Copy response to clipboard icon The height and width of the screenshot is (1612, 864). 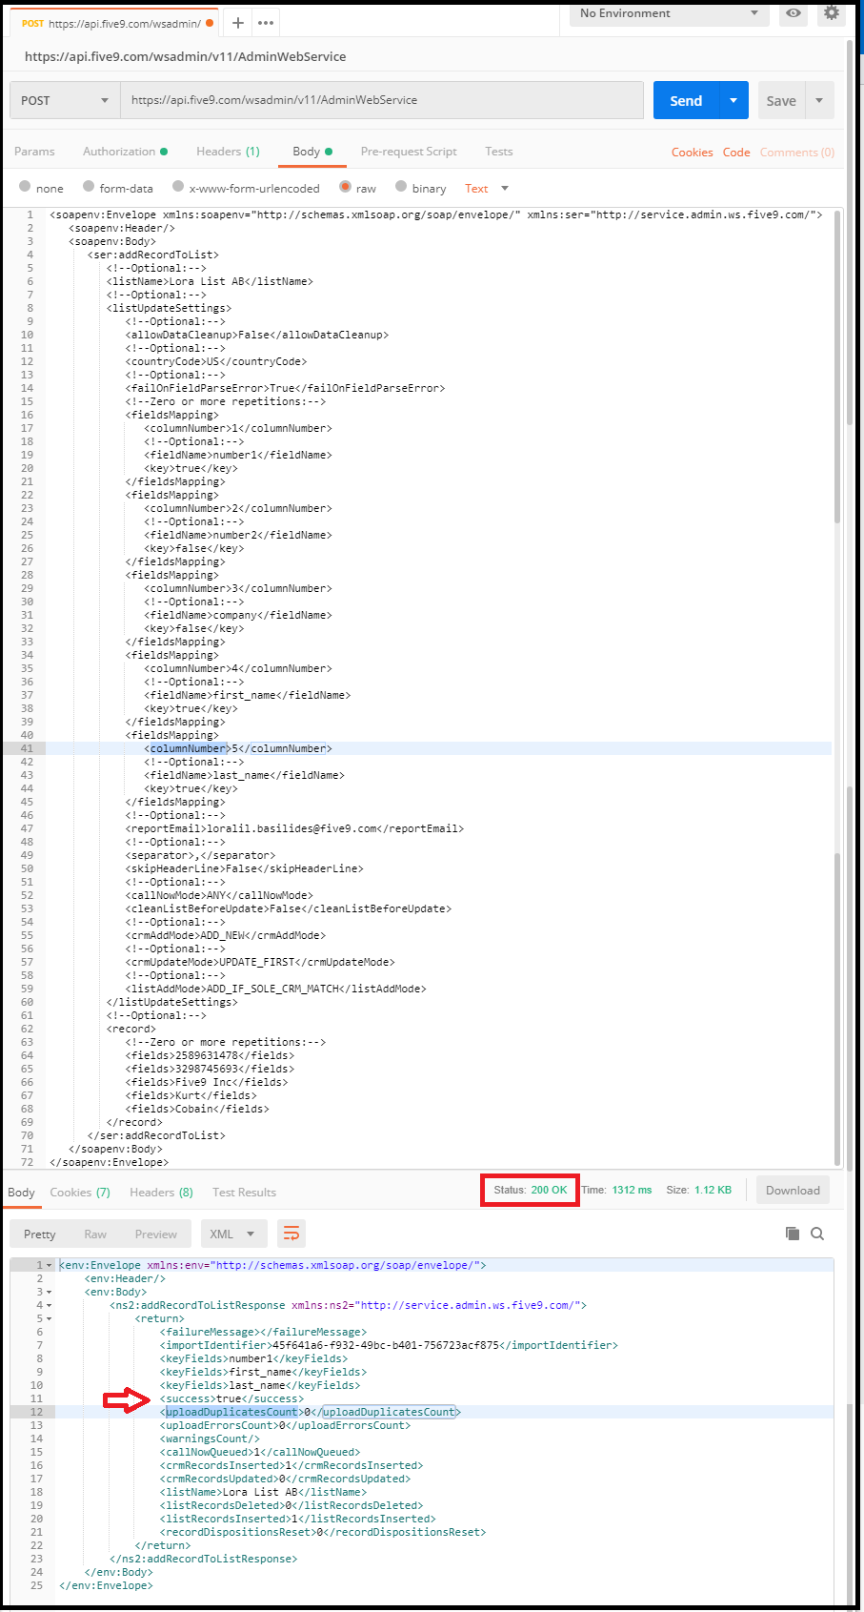point(792,1234)
